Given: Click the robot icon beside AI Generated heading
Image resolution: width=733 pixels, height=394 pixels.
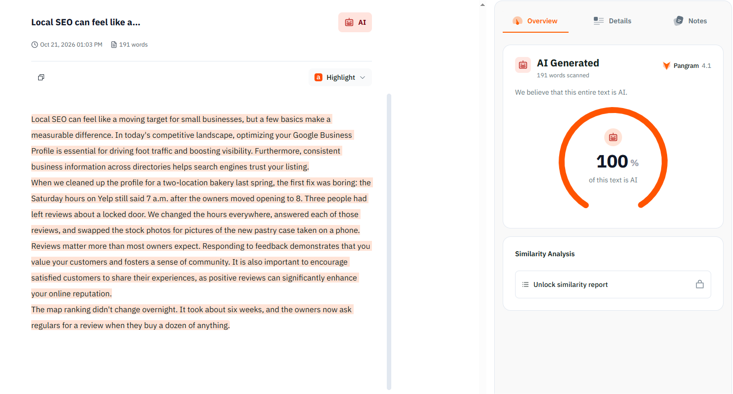Looking at the screenshot, I should click(x=523, y=65).
